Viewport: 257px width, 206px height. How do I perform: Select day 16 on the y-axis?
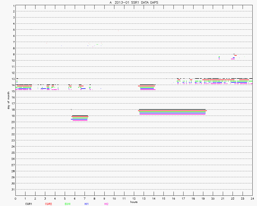coord(13,97)
